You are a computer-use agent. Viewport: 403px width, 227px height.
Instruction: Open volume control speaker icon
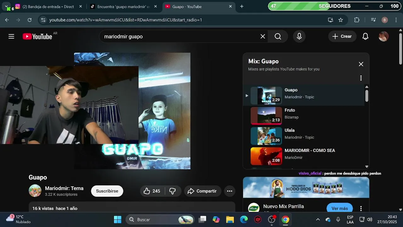point(370,219)
